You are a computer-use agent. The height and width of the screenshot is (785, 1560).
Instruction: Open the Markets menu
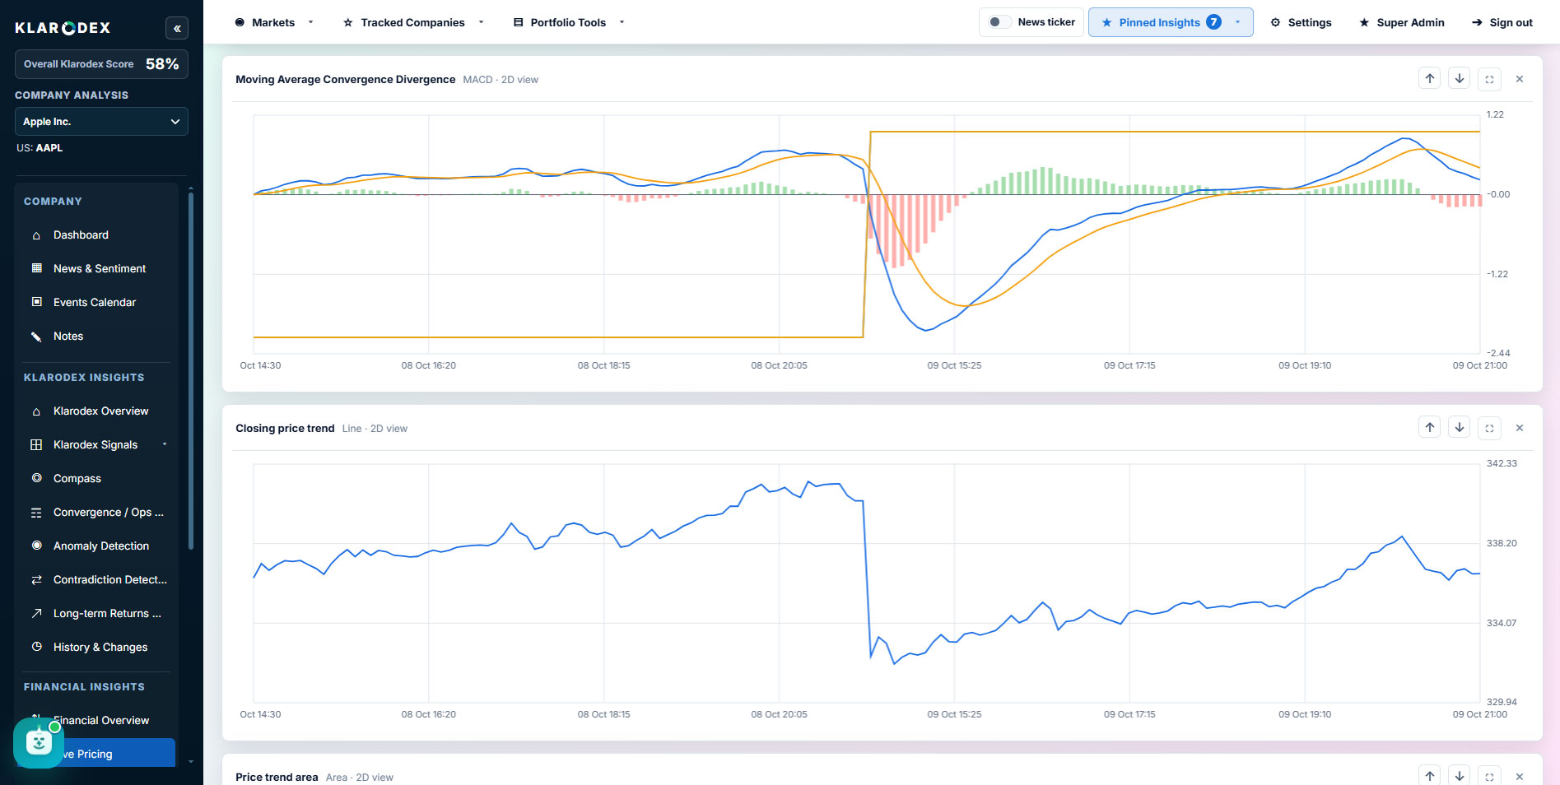274,22
